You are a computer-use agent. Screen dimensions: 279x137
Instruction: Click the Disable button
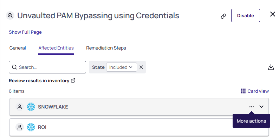[x=246, y=15]
